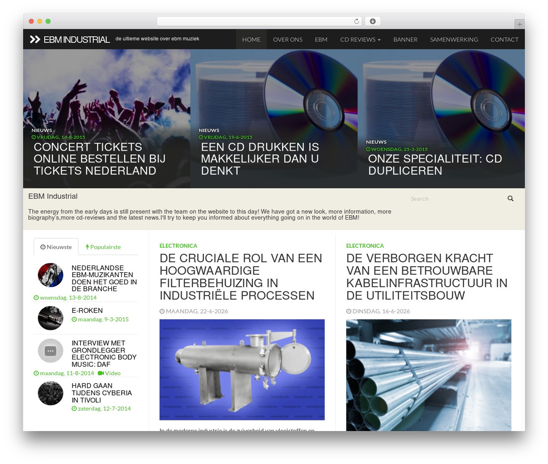Open the E-roken round thumbnail
This screenshot has height=464, width=548.
pyautogui.click(x=51, y=318)
